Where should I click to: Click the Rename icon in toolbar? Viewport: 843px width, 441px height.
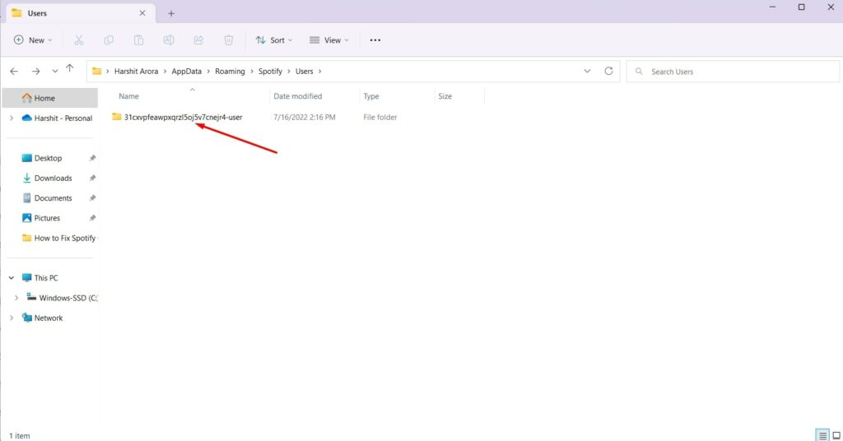point(169,39)
